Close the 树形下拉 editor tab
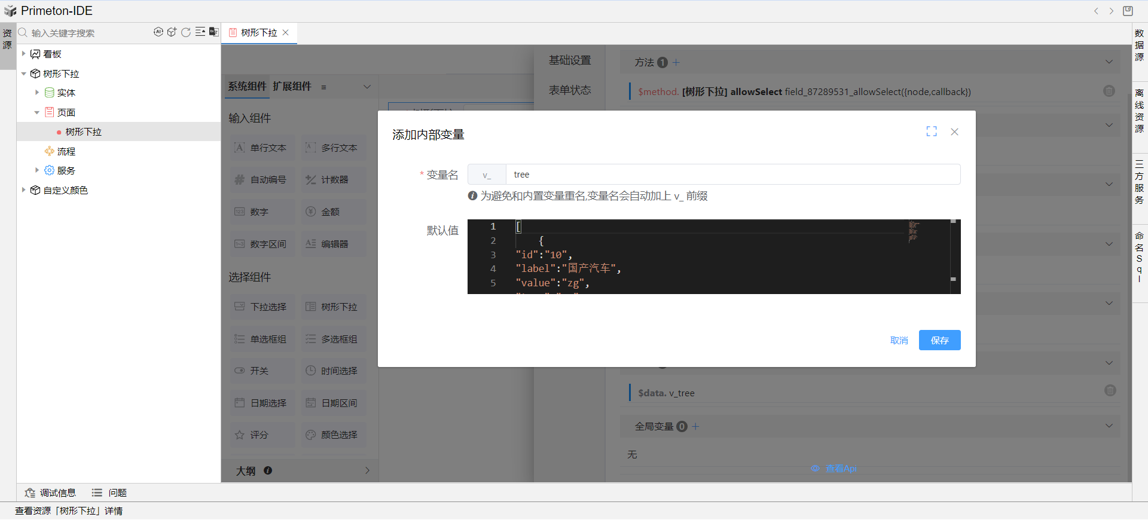Screen dimensions: 1148x520 286,33
